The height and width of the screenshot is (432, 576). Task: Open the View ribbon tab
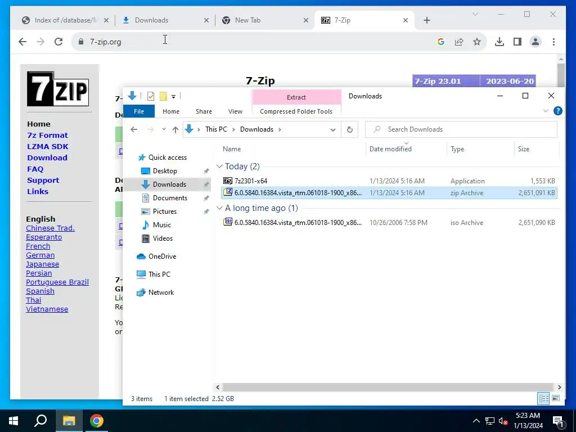(235, 111)
